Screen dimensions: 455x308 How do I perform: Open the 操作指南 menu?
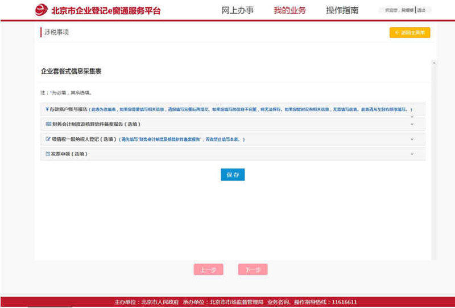342,10
